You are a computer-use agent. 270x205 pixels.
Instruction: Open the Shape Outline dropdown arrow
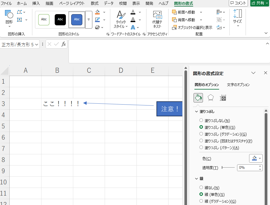click(104, 20)
